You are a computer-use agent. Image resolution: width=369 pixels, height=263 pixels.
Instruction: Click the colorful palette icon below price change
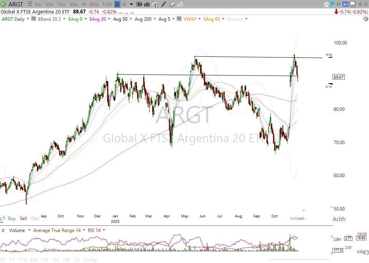coord(366,19)
